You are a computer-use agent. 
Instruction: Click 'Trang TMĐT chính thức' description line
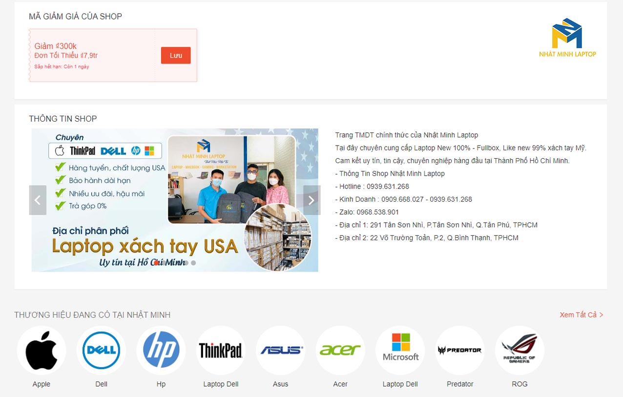(x=407, y=135)
